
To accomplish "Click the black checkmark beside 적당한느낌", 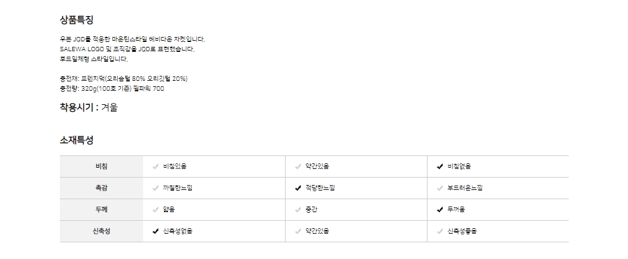I will tap(298, 188).
